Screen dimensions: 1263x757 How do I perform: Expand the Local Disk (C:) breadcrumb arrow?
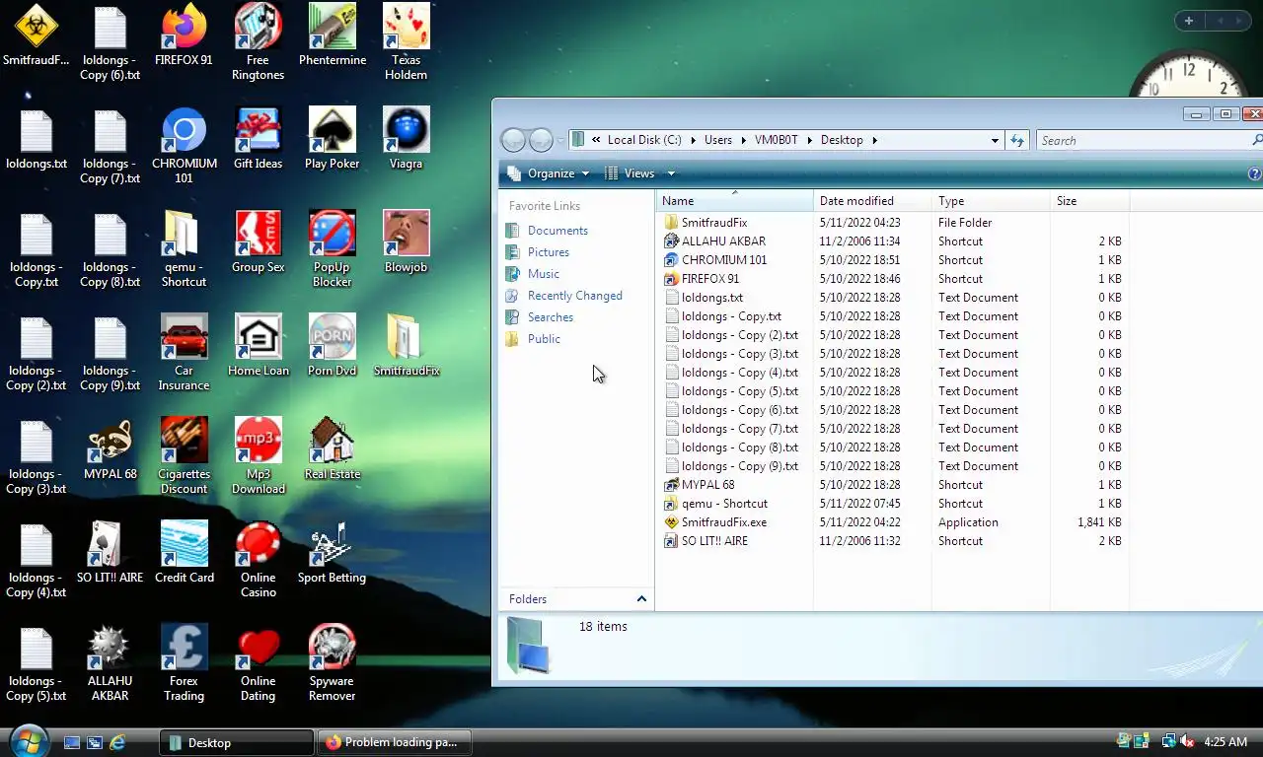(x=693, y=140)
